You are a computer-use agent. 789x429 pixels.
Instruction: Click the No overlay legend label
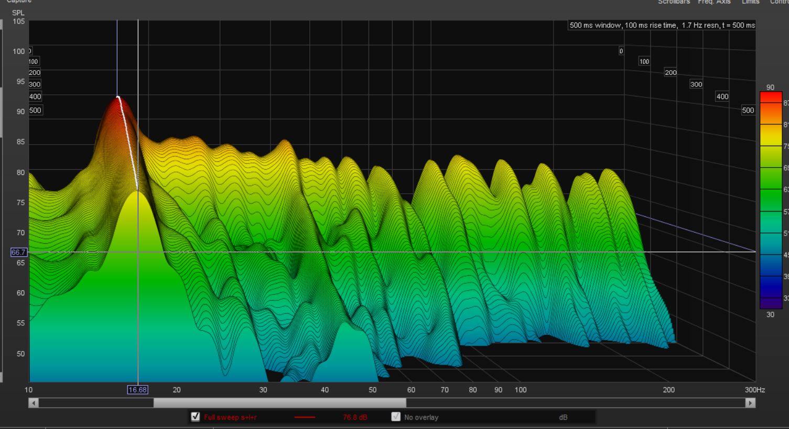[x=421, y=417]
